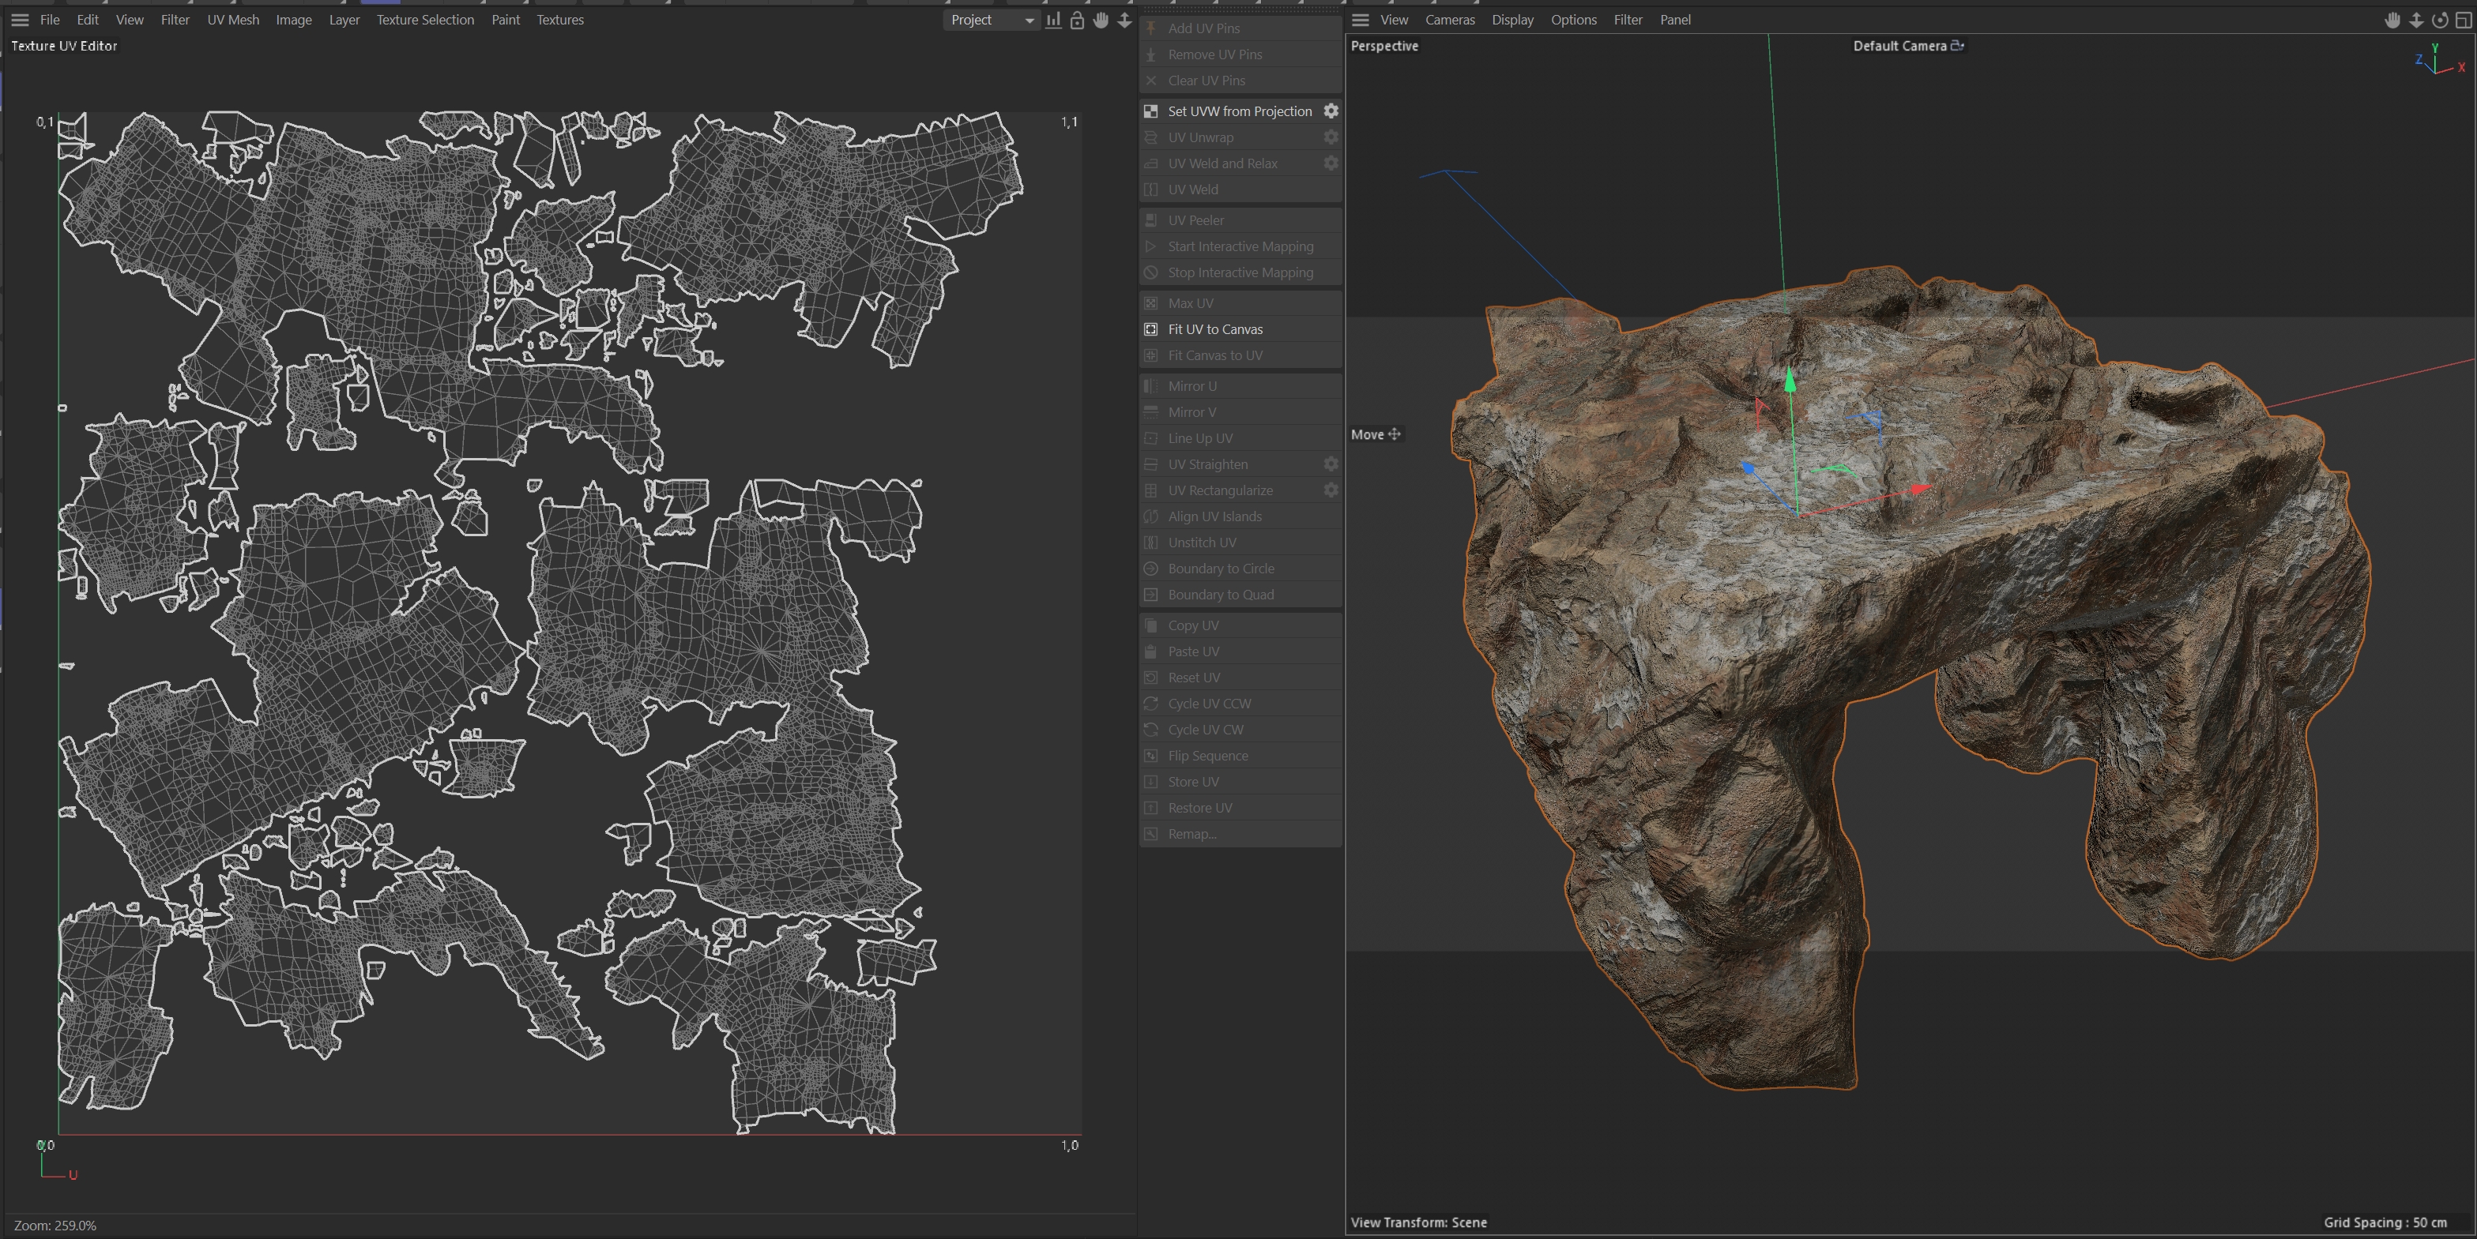The image size is (2477, 1239).
Task: Open the UV Mesh menu
Action: click(x=233, y=21)
